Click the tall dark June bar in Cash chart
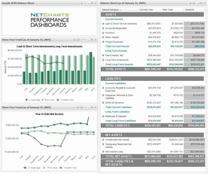The image size is (208, 174). pos(90,68)
